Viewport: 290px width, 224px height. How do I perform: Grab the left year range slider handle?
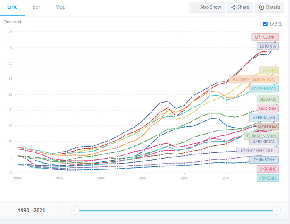coord(75,210)
